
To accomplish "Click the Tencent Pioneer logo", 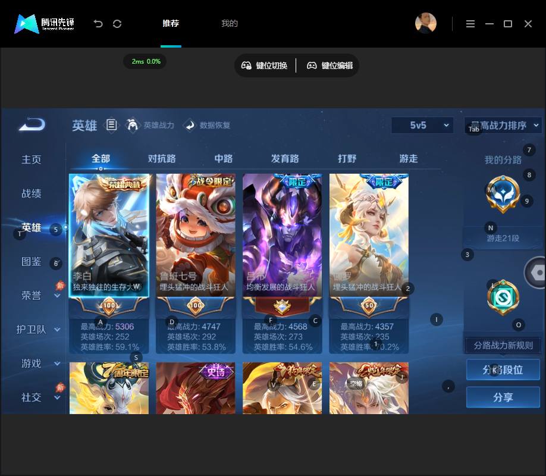I will [x=44, y=24].
